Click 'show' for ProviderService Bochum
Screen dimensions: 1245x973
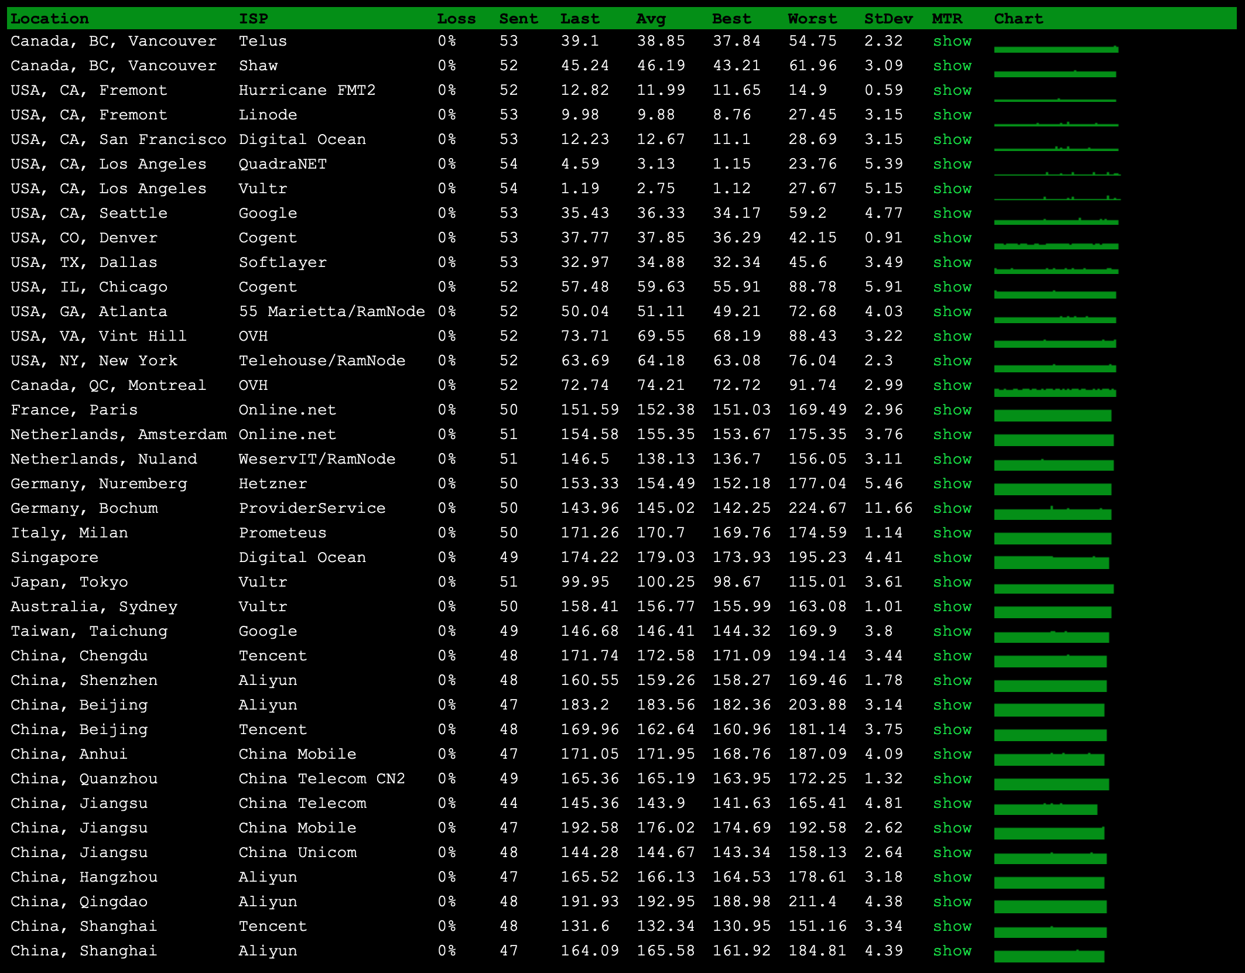tap(952, 508)
